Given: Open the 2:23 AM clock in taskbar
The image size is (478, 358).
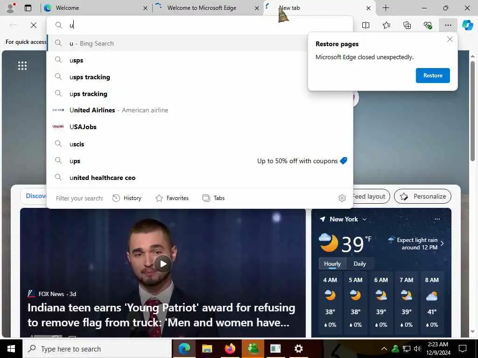Looking at the screenshot, I should click(x=438, y=349).
